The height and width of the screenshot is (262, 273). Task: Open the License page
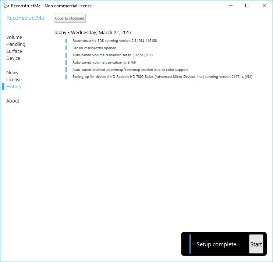14,79
